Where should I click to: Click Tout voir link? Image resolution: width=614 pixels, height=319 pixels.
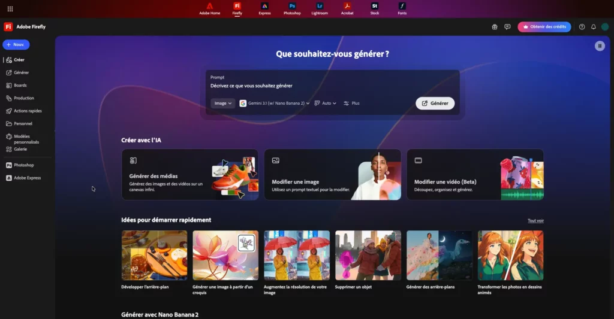[x=535, y=221]
